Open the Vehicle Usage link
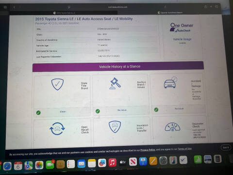233x175 pixels. tap(182, 39)
